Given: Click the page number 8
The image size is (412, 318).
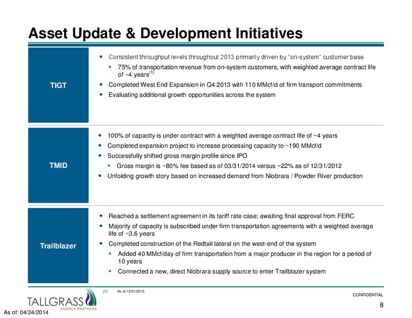Looking at the screenshot, I should click(x=382, y=305).
